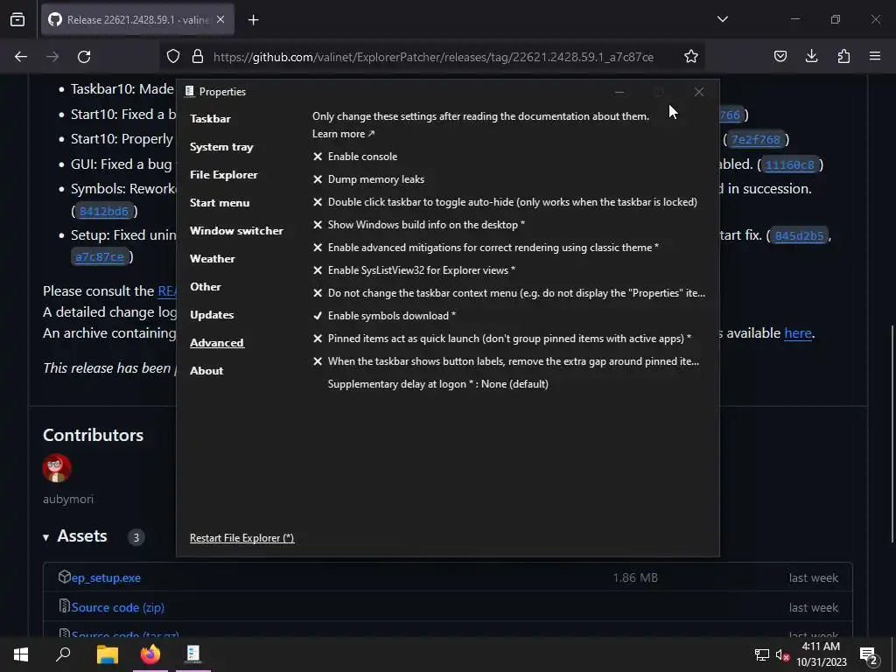The image size is (896, 672).
Task: Open the Updates section
Action: click(x=212, y=315)
